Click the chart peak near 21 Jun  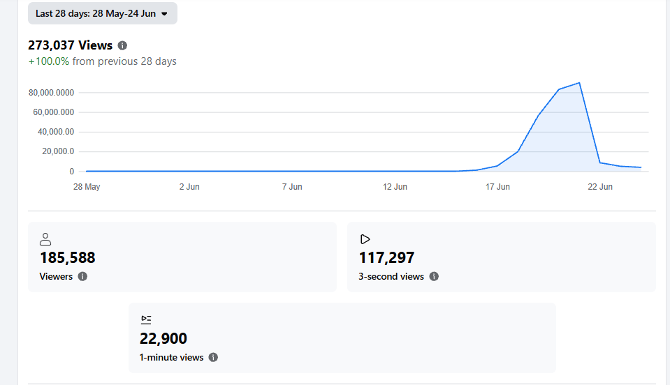(x=579, y=83)
